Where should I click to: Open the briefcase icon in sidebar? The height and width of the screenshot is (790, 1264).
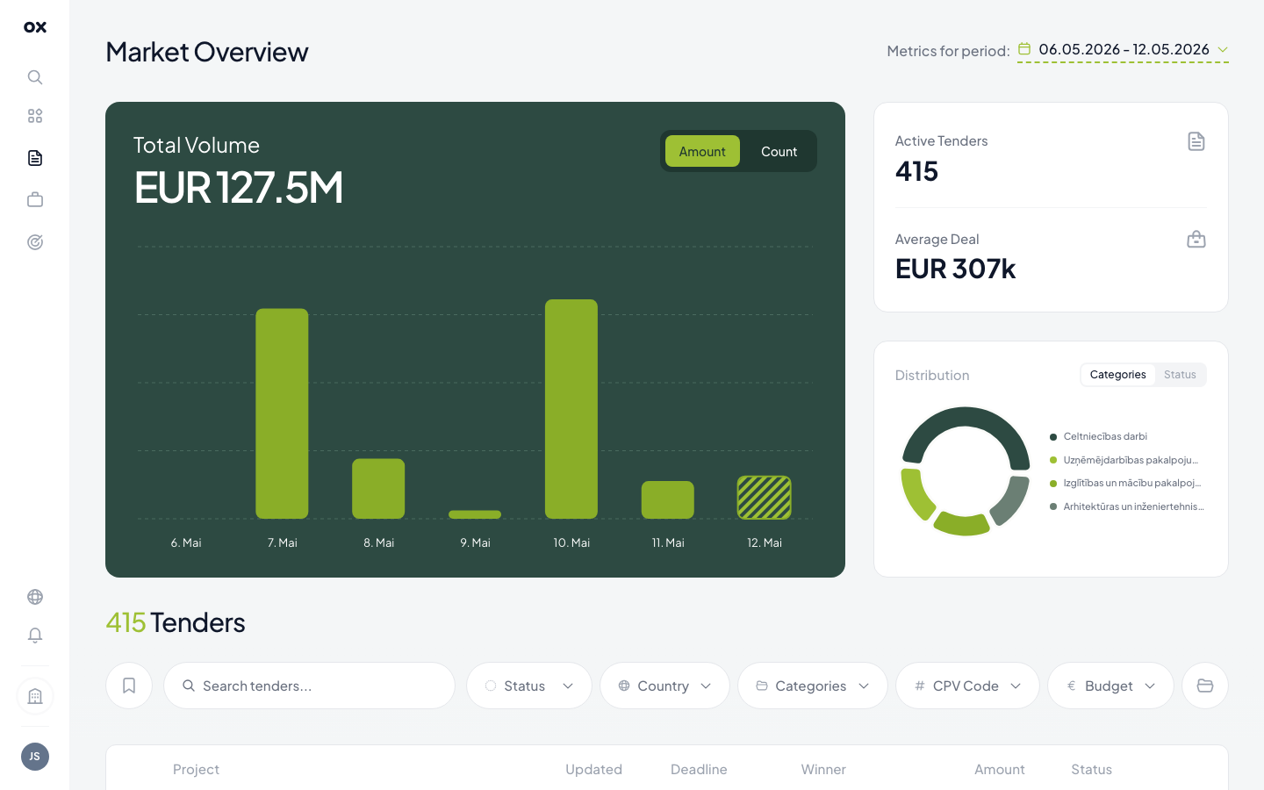[x=35, y=200]
